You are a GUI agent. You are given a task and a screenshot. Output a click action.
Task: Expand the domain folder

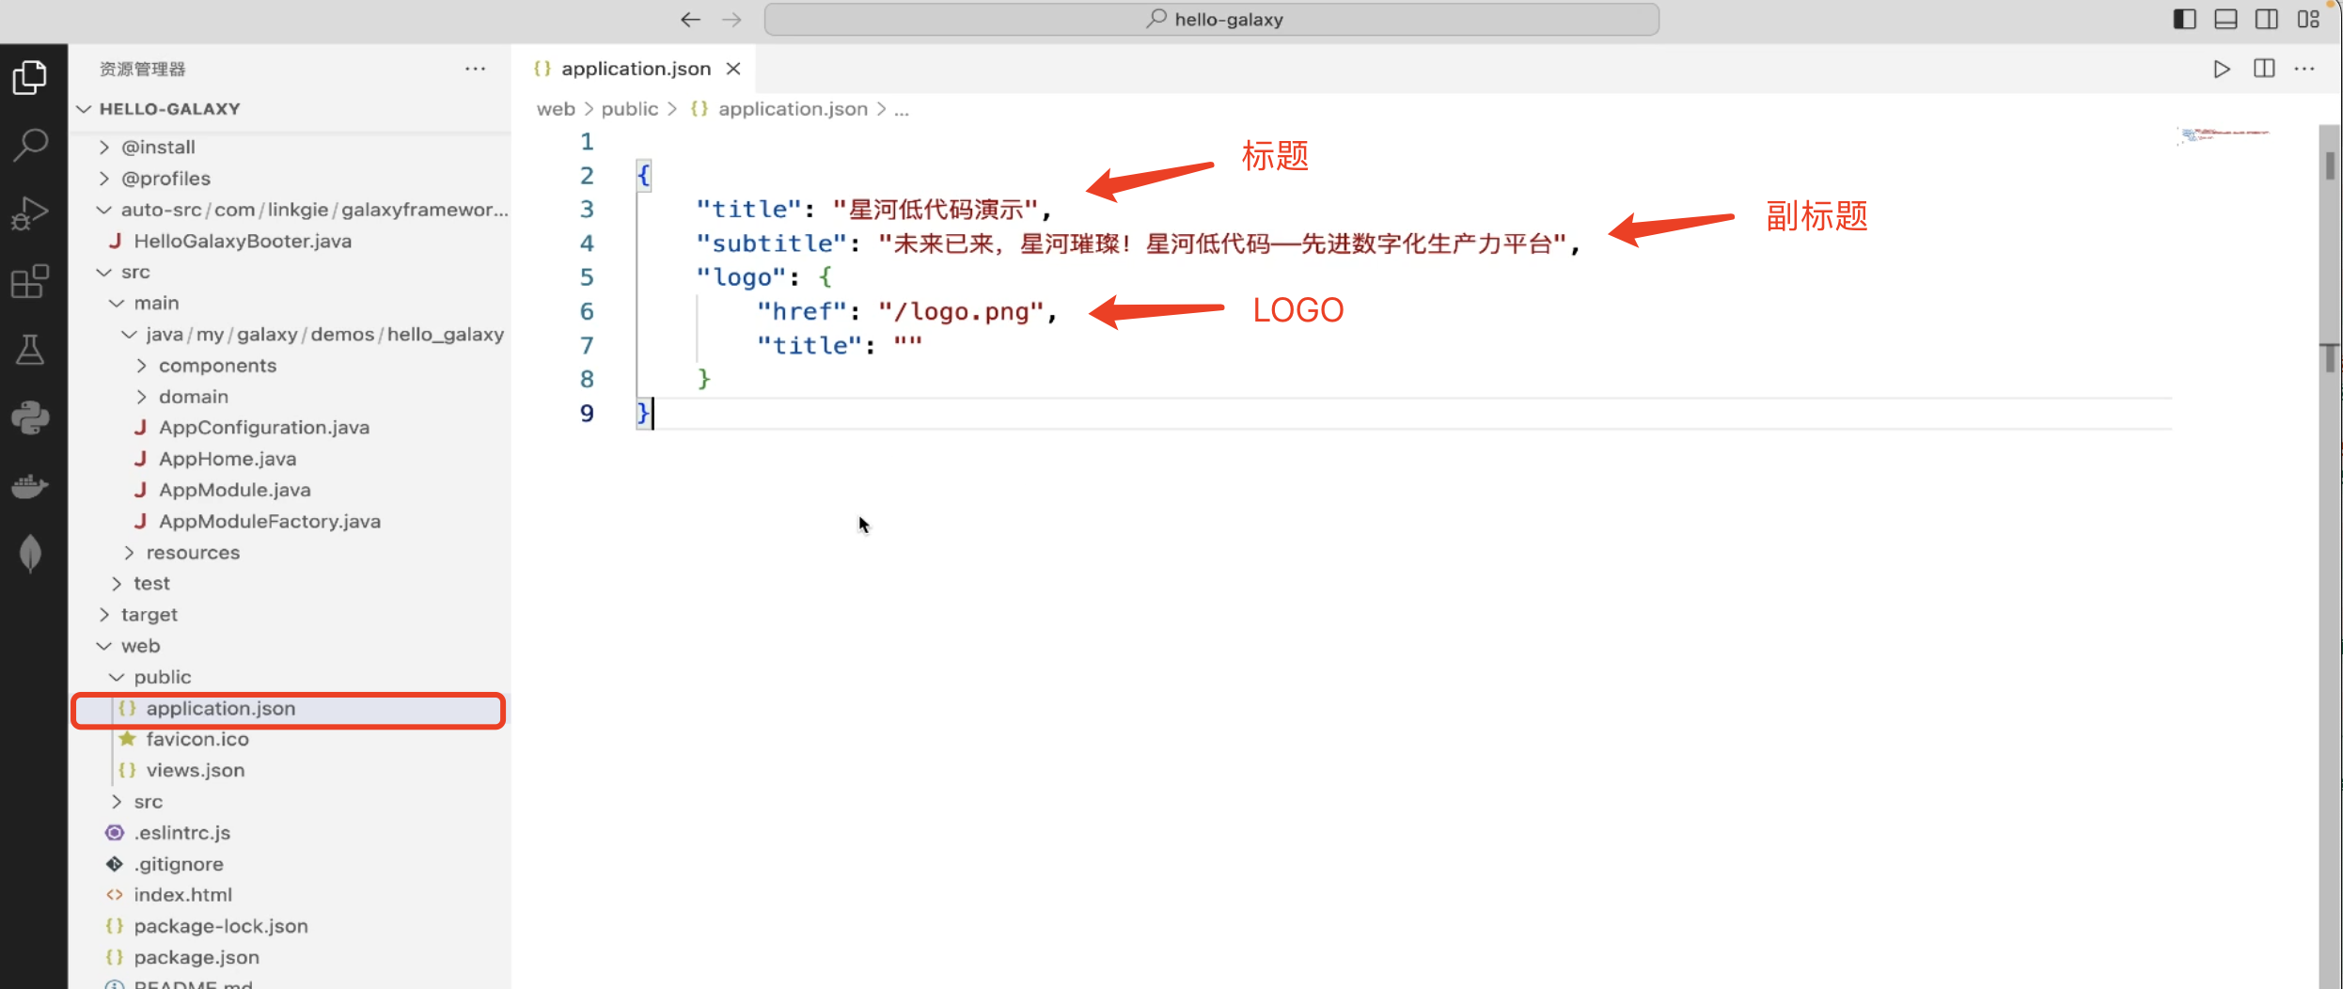pyautogui.click(x=290, y=397)
